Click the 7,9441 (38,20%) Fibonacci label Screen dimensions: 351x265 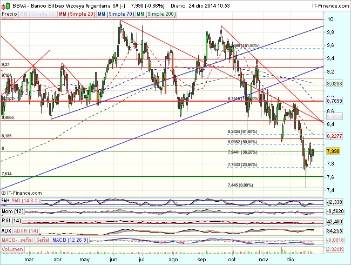click(x=242, y=152)
